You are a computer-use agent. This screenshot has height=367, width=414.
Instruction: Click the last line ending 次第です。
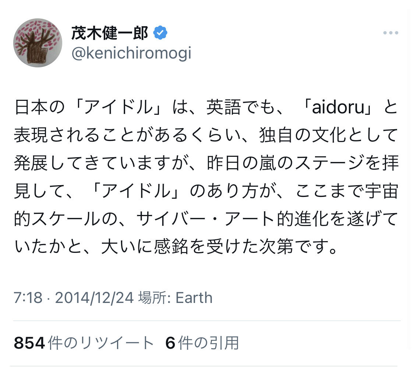[x=176, y=247]
